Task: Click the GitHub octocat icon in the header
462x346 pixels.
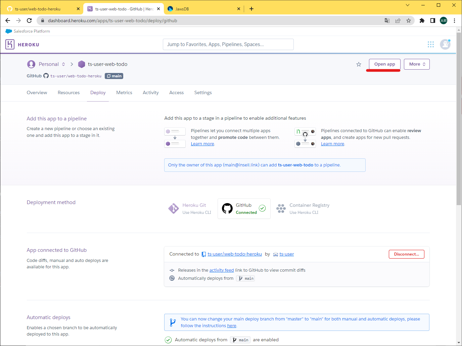Action: click(x=46, y=76)
